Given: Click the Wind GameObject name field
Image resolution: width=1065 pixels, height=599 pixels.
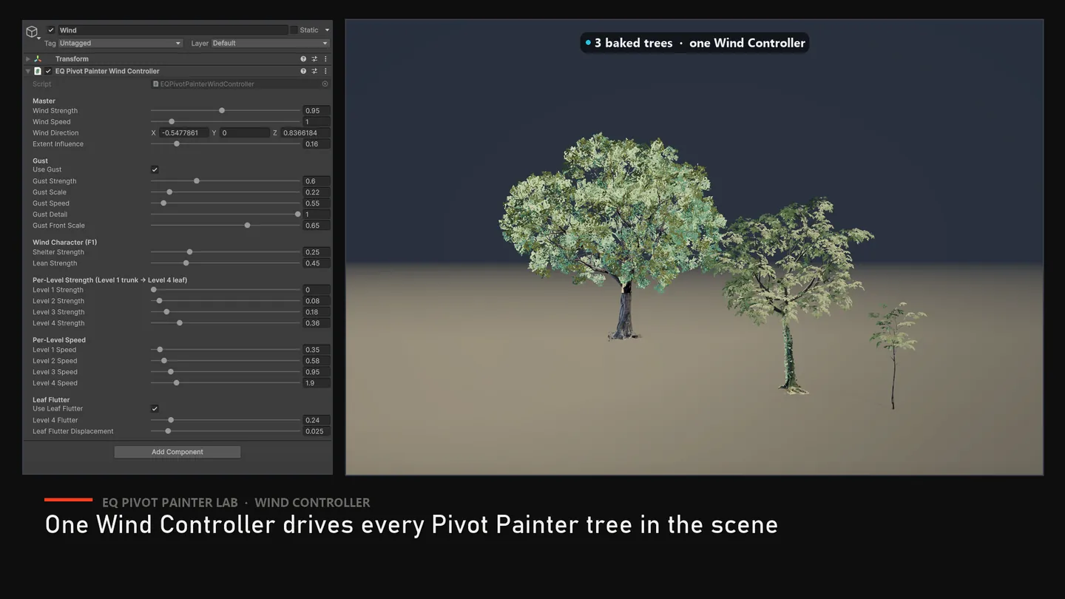Looking at the screenshot, I should 173,30.
